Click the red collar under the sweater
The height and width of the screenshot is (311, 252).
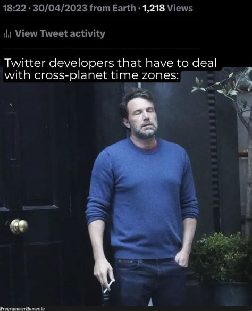click(x=152, y=146)
